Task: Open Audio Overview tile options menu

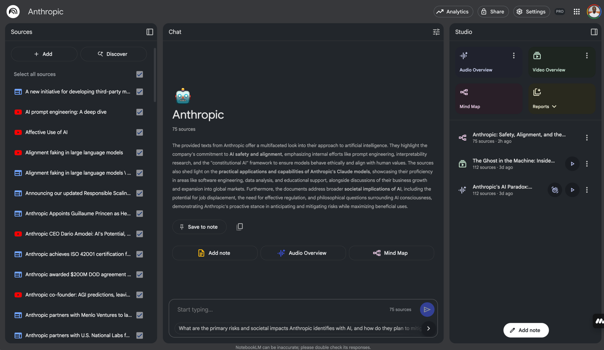Action: [x=514, y=56]
